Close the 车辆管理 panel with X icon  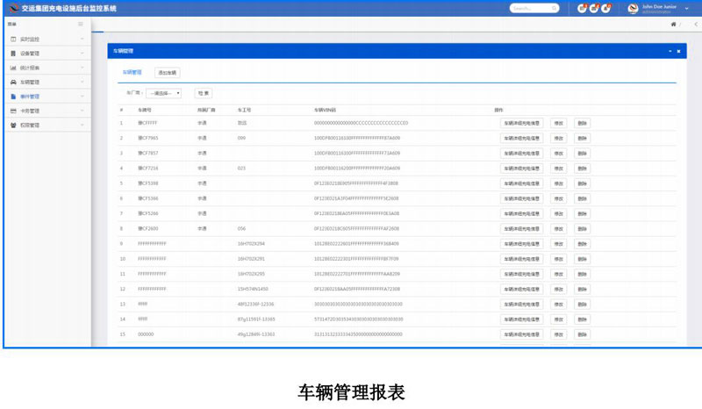click(678, 52)
